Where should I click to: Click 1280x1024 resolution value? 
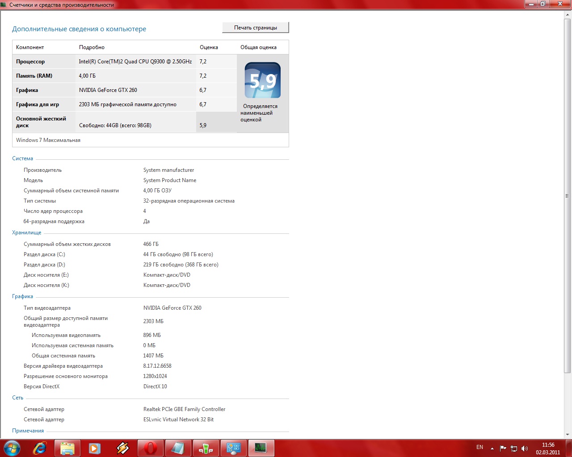(155, 376)
